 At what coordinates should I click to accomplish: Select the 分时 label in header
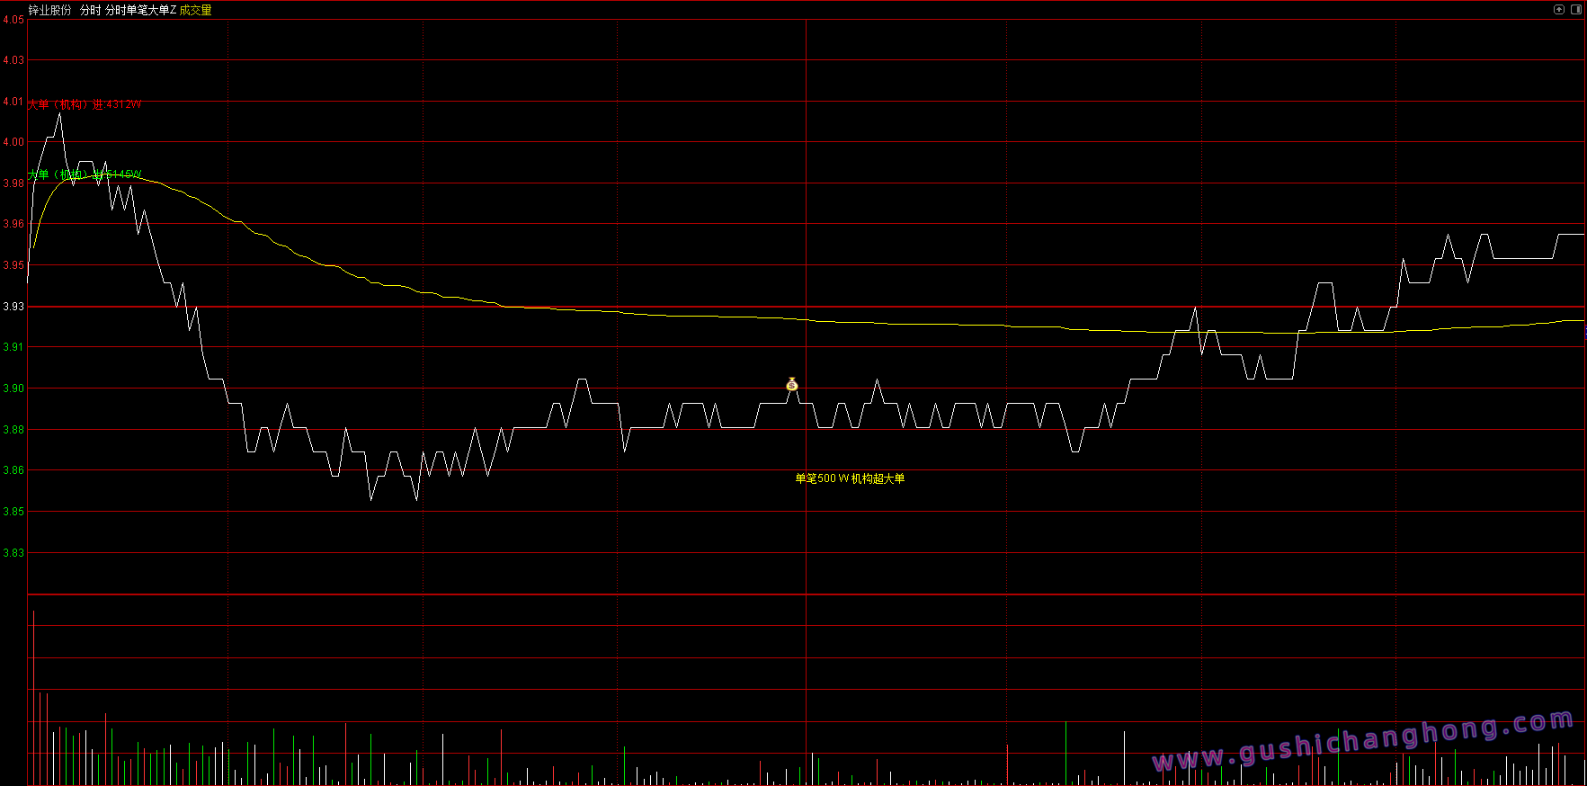(91, 10)
